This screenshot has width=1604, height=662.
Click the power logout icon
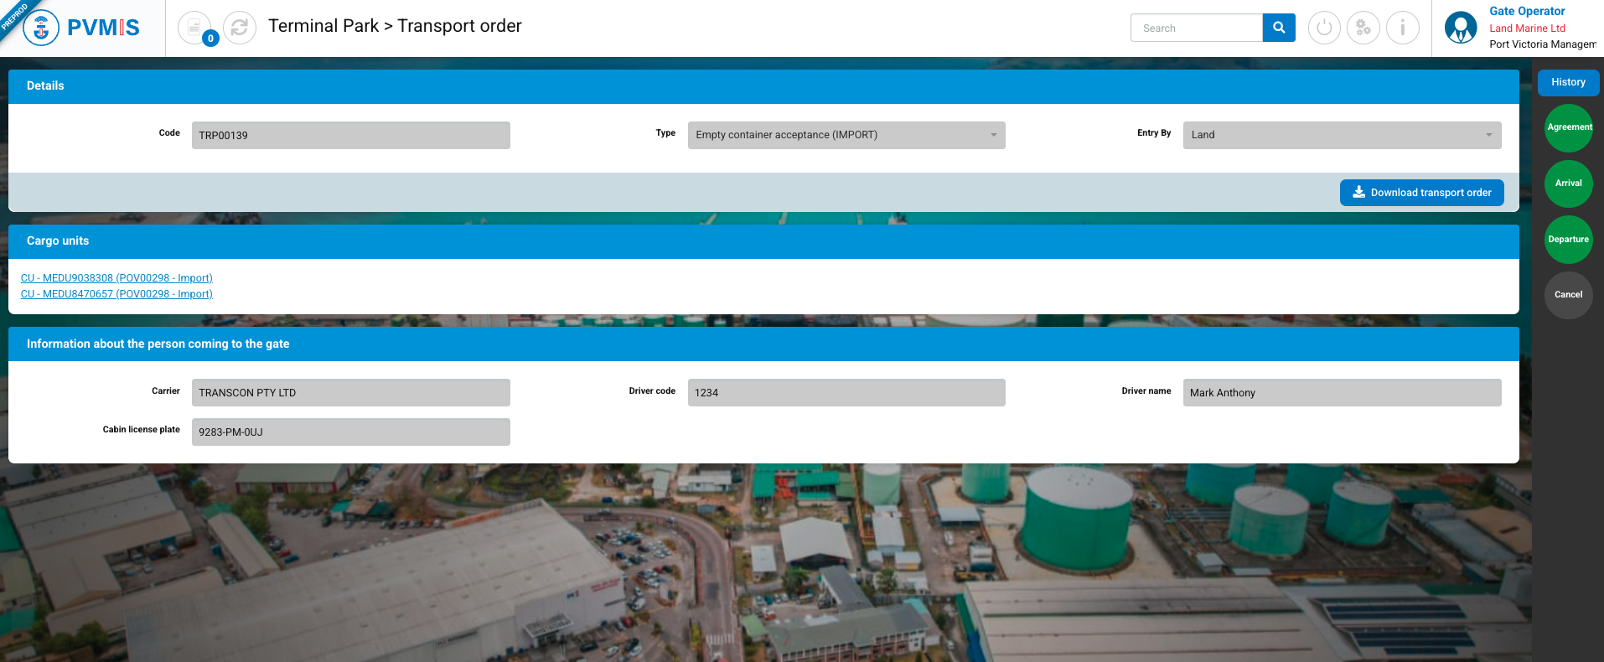pos(1324,28)
